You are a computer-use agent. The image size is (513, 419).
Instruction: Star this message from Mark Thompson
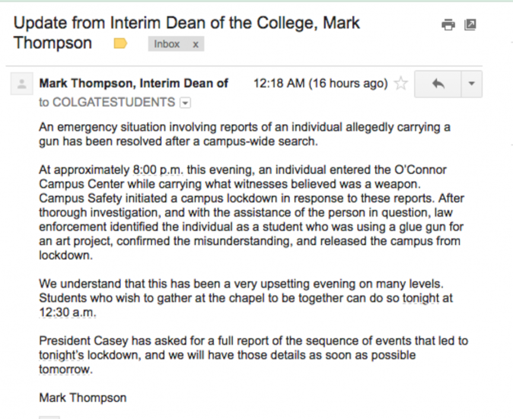(x=401, y=84)
